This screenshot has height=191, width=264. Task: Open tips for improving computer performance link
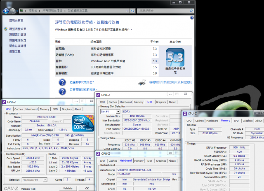click(x=83, y=90)
